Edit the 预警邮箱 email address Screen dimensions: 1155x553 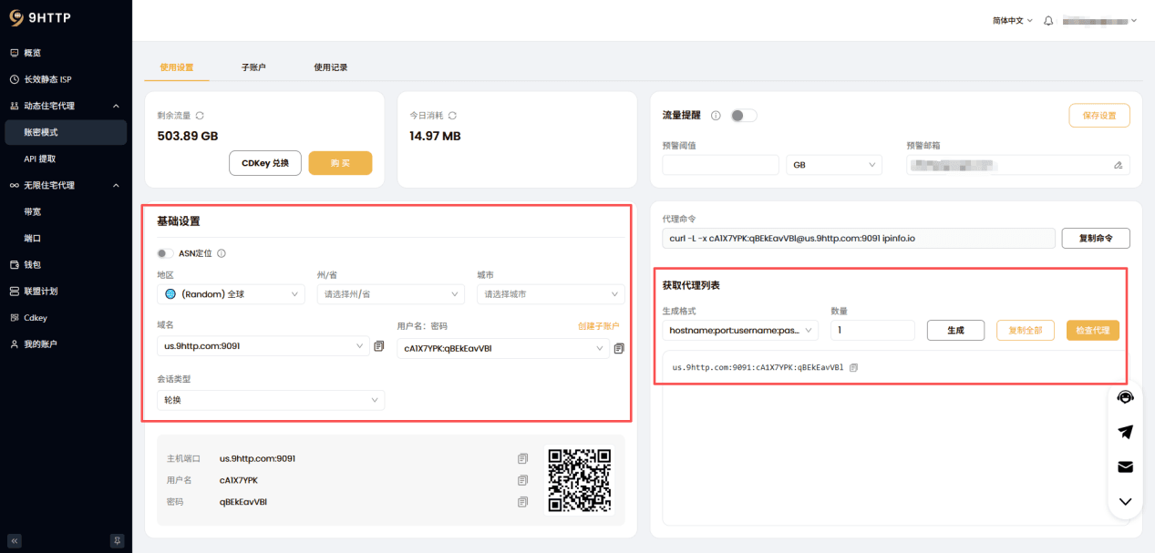pos(1119,165)
